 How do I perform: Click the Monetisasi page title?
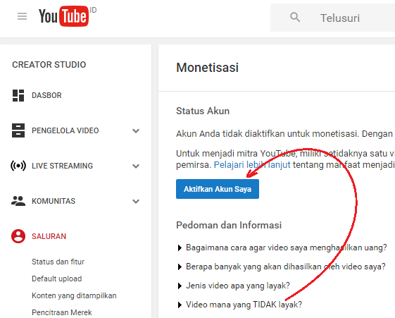207,68
